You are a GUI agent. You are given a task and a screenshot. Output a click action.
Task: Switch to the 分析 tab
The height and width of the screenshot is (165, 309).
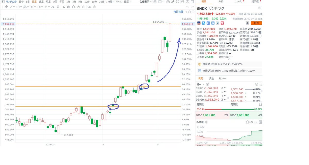pyautogui.click(x=221, y=2)
